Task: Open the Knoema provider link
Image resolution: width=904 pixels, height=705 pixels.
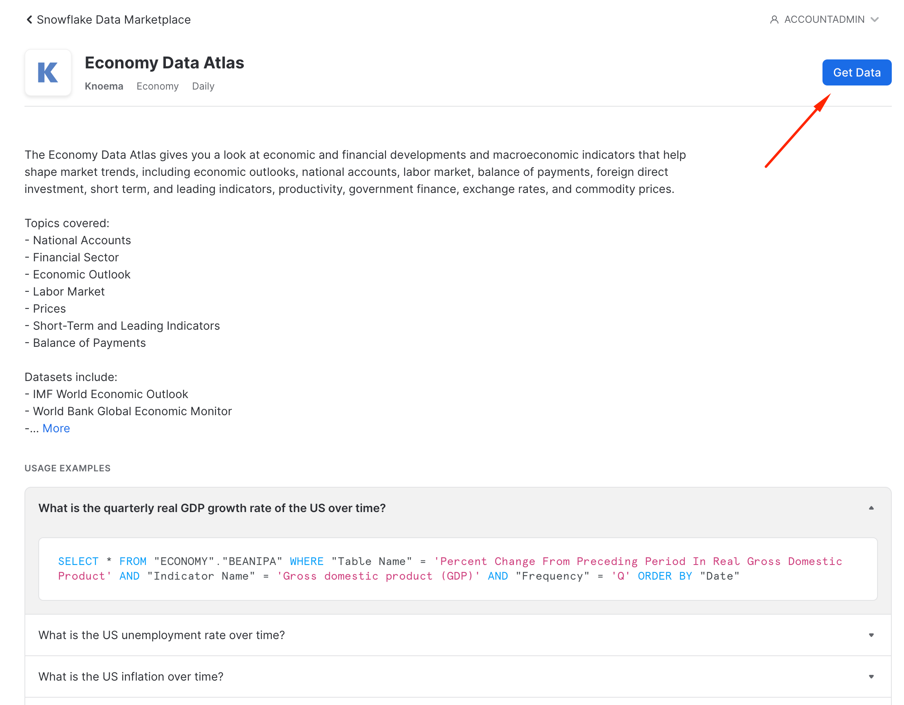Action: [104, 86]
